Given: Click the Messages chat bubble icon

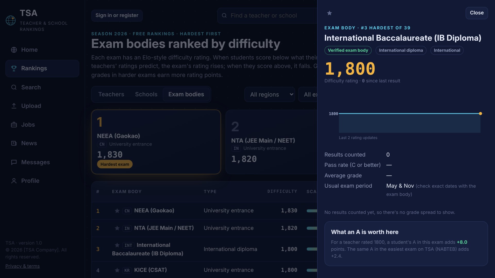Looking at the screenshot, I should point(14,162).
